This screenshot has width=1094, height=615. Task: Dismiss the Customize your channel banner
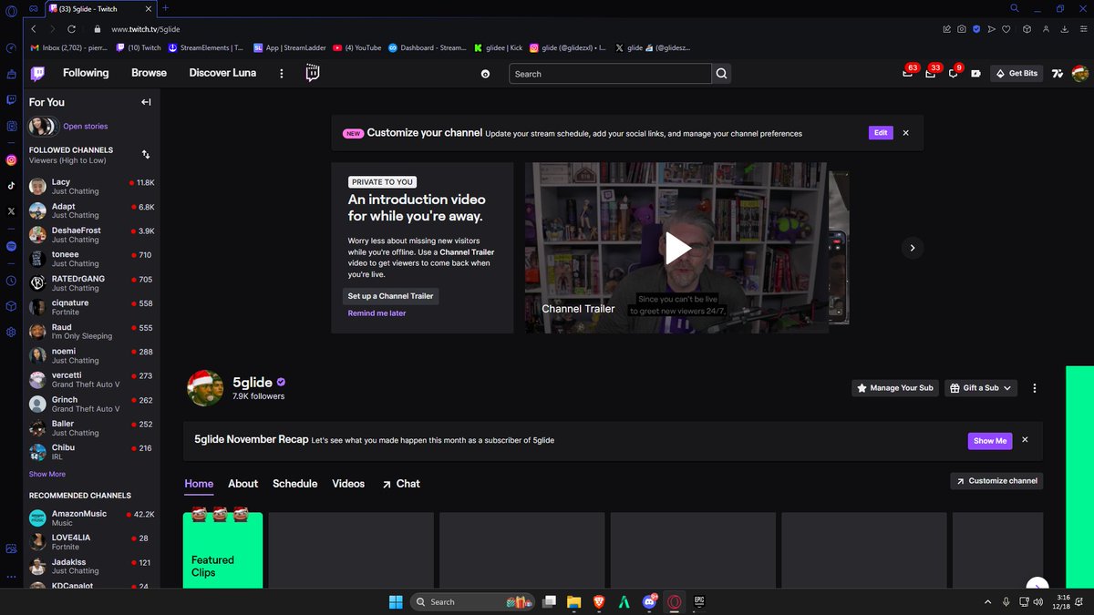click(905, 133)
